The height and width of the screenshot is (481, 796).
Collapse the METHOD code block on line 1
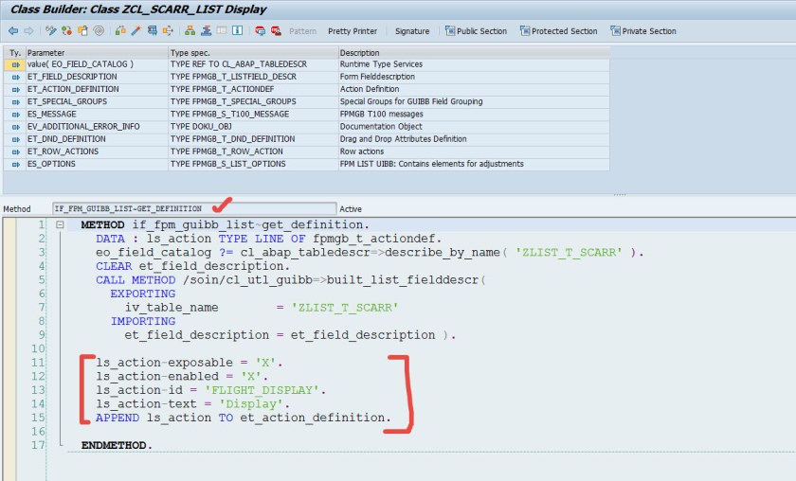60,225
